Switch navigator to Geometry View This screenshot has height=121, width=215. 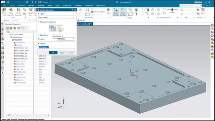pos(15,28)
